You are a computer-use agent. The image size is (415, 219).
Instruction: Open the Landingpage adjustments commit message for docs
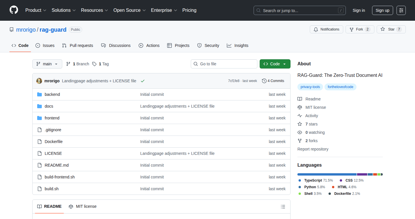click(x=177, y=106)
